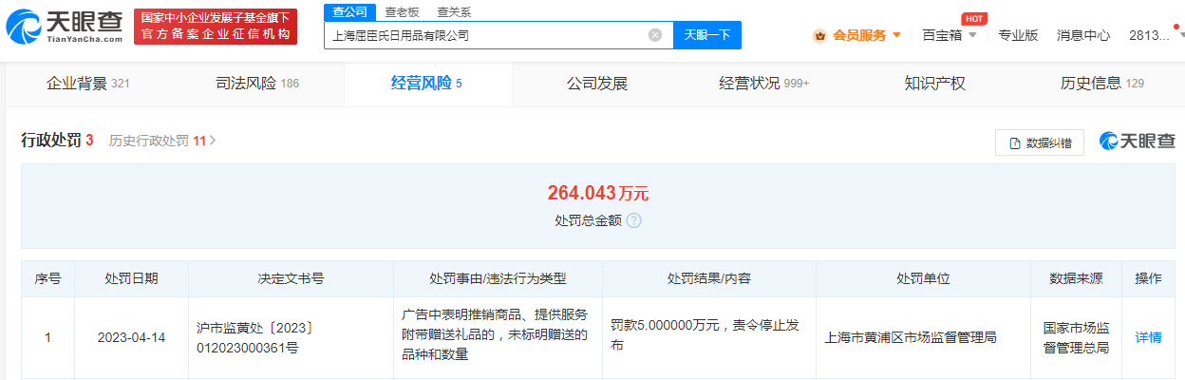Open 详情 for penalty row 1

point(1148,337)
